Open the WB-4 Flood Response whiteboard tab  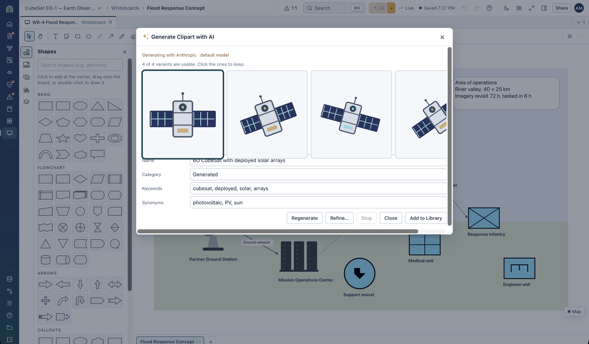(68, 22)
